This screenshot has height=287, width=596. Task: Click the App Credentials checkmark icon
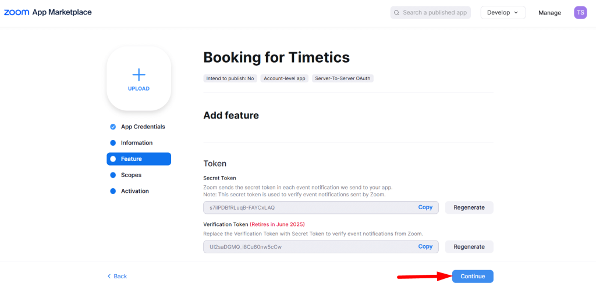(113, 127)
